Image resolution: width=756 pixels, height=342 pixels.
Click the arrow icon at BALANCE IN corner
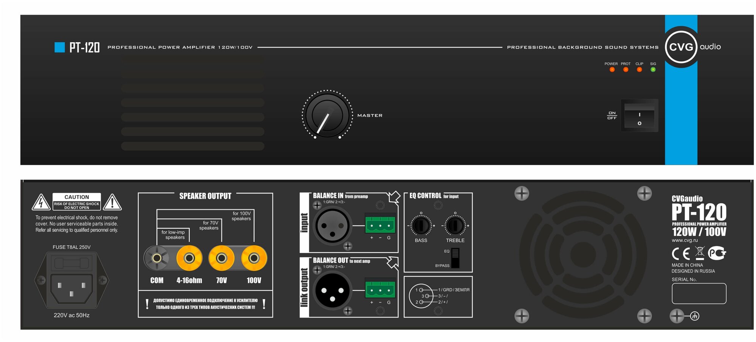394,197
